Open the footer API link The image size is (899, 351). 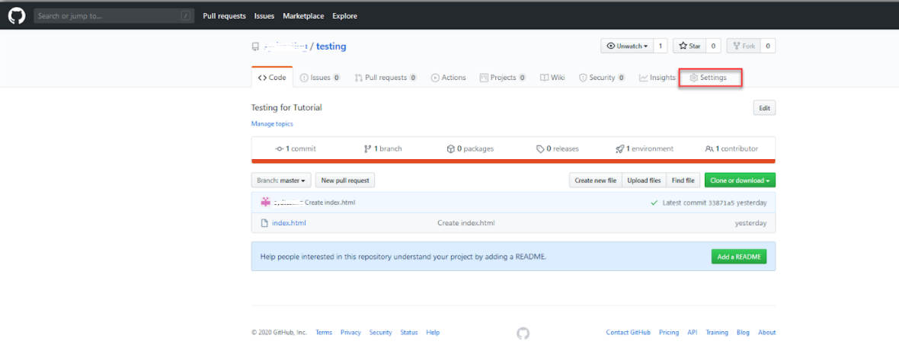(x=693, y=333)
